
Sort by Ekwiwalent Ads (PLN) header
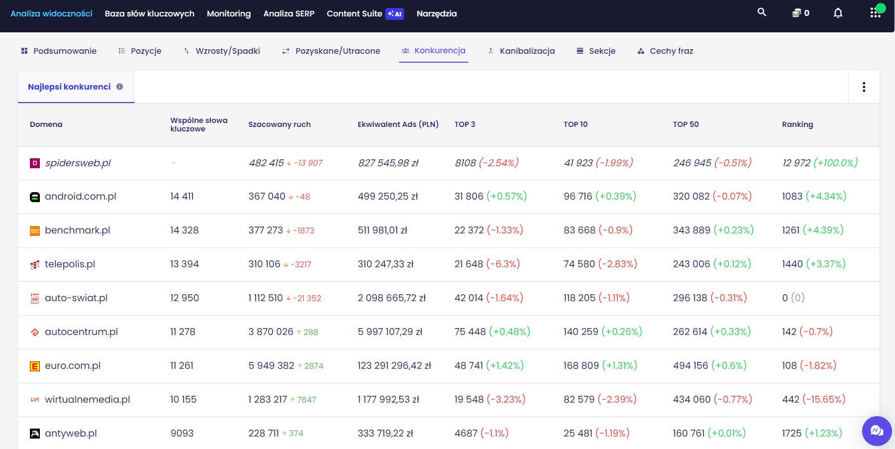[398, 124]
